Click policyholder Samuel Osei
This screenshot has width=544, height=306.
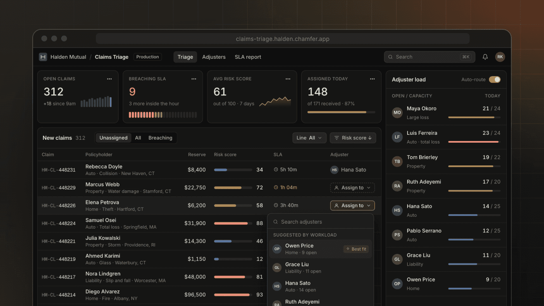[x=101, y=220]
